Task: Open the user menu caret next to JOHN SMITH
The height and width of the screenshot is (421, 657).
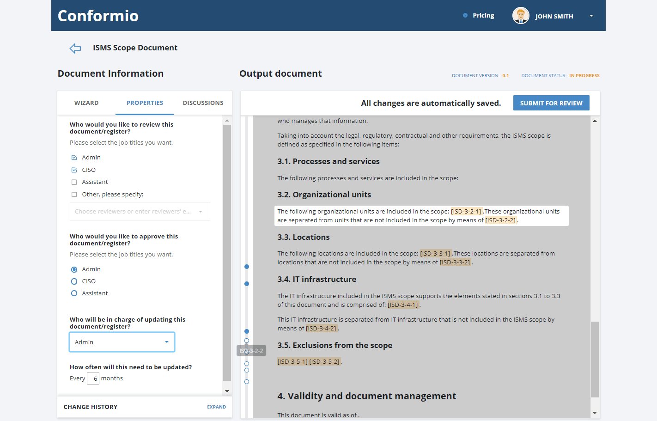Action: tap(591, 16)
